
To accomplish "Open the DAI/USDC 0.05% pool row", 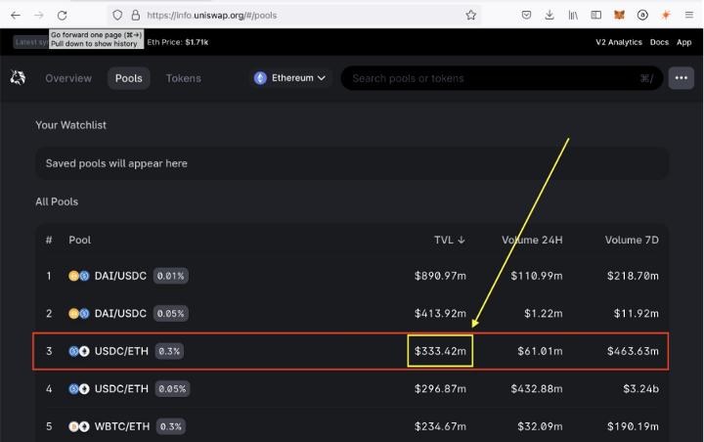I will [x=352, y=314].
